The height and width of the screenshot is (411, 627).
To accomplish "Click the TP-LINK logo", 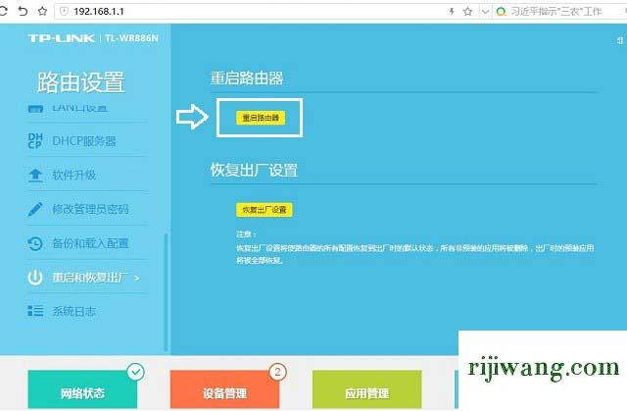I will coord(61,38).
